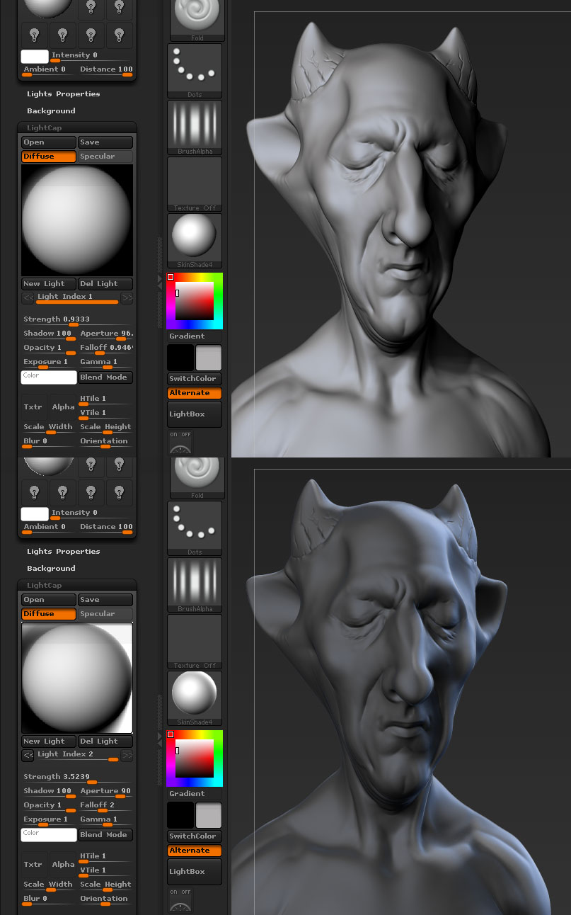
Task: Toggle Alternate button in lower screenshot
Action: (x=195, y=851)
